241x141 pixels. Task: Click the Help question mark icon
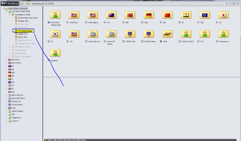tap(227, 3)
